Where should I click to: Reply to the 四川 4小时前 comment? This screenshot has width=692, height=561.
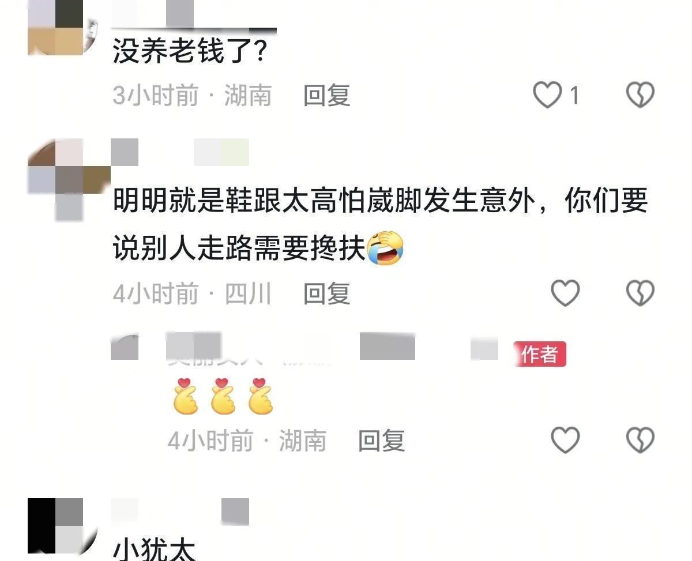pos(327,293)
